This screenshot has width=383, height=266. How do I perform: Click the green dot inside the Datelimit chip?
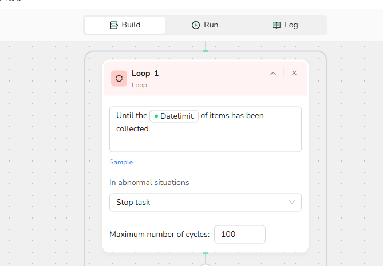[x=156, y=116]
